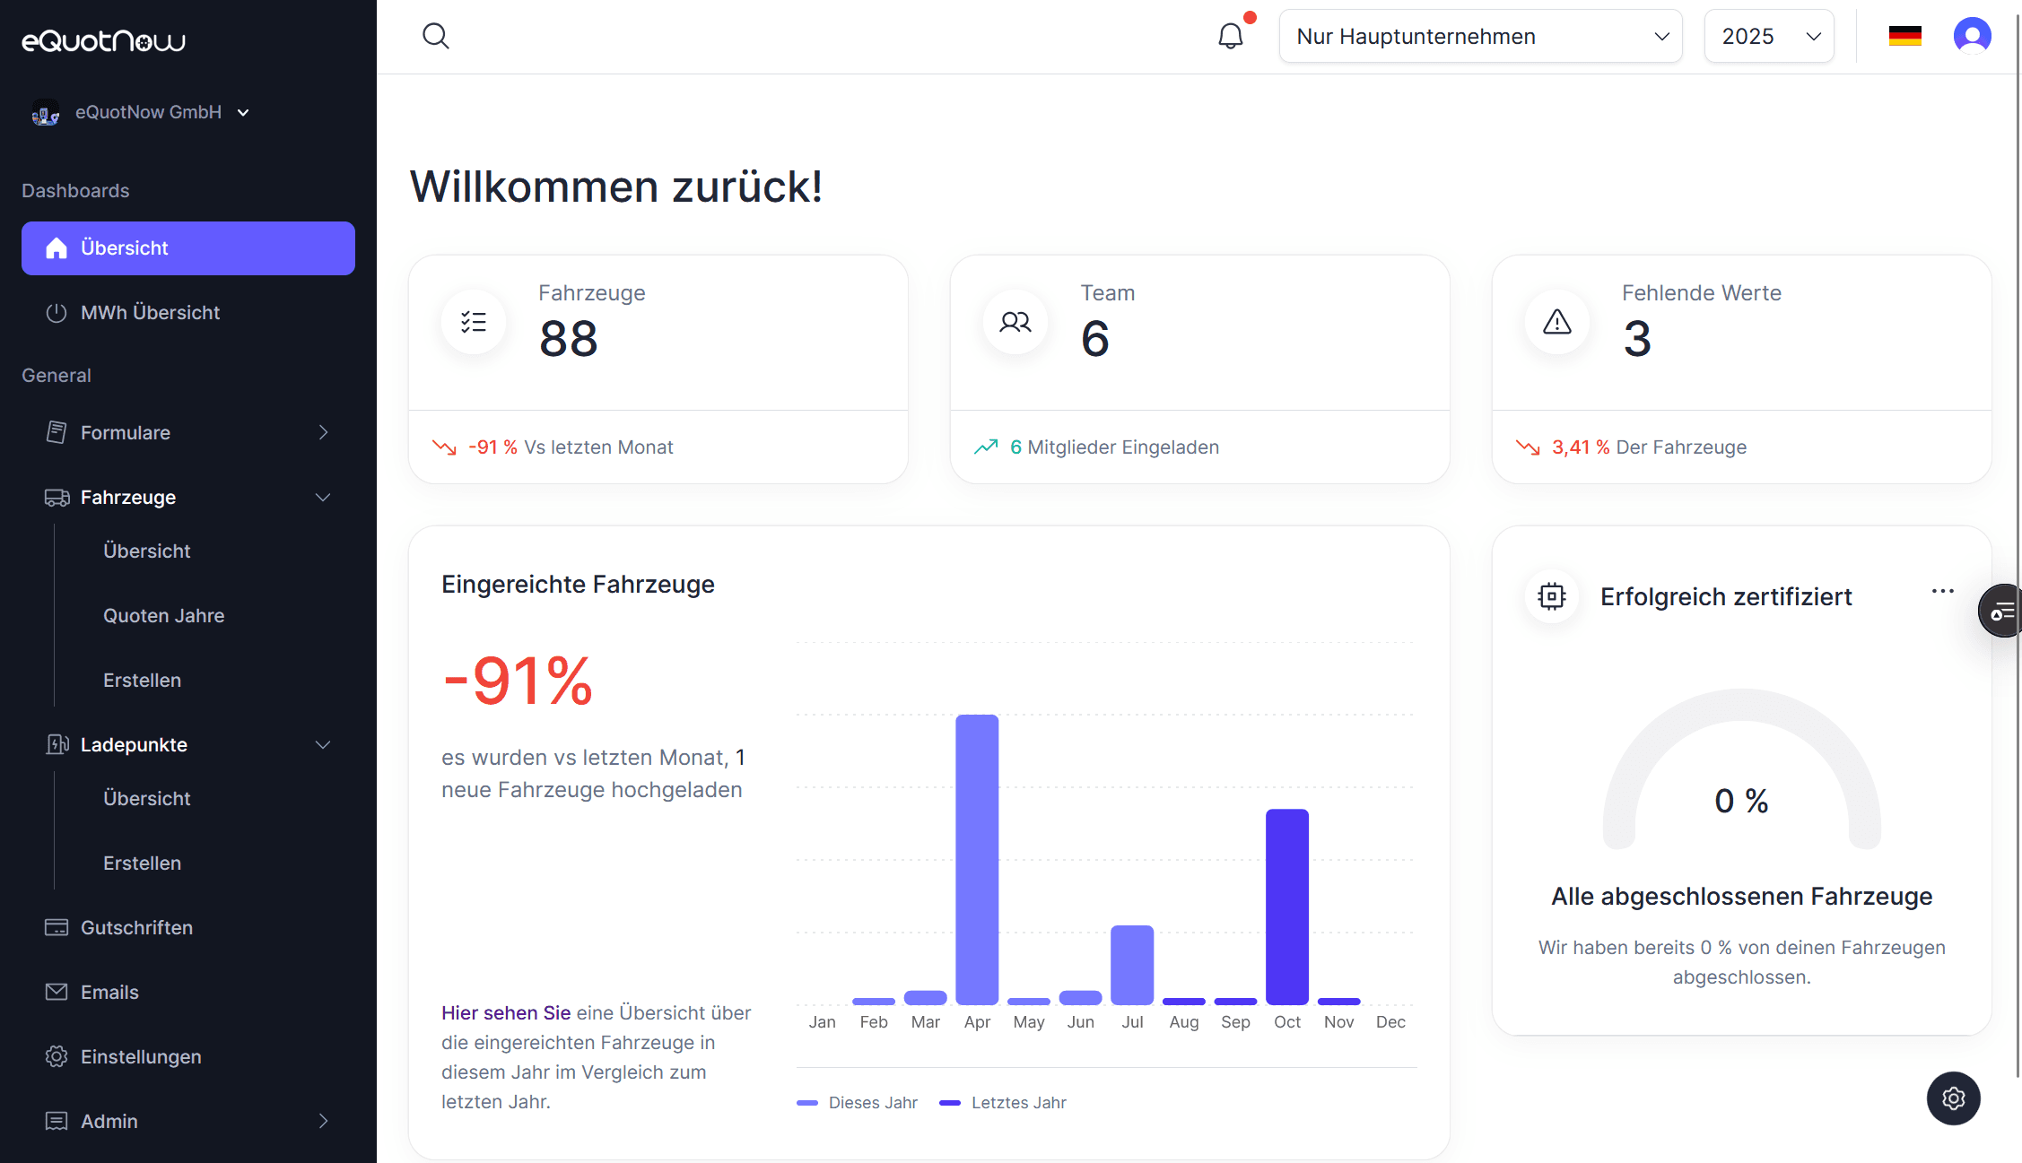Open the Nur Hauptunternehmen dropdown
2022x1163 pixels.
pyautogui.click(x=1479, y=36)
